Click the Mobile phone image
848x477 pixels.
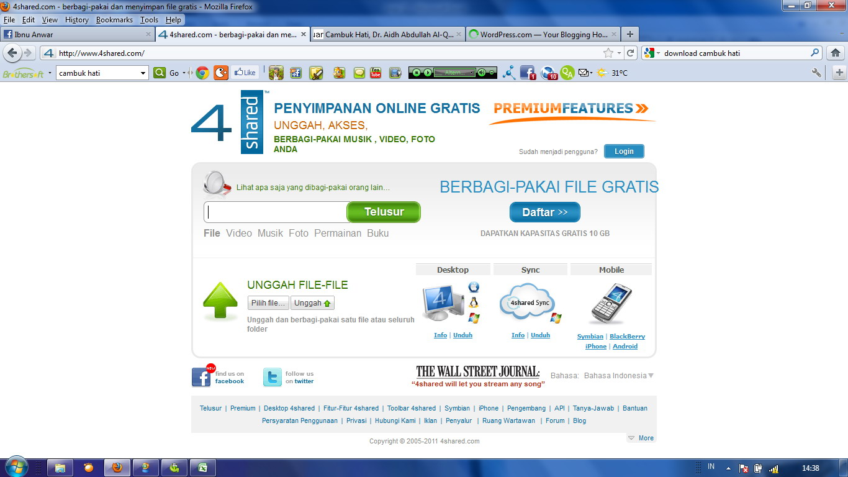(611, 304)
